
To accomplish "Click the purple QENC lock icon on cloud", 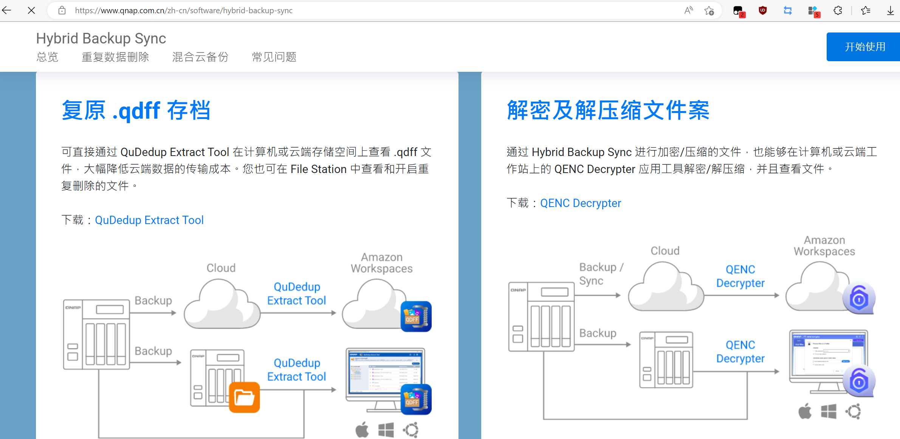I will click(859, 298).
